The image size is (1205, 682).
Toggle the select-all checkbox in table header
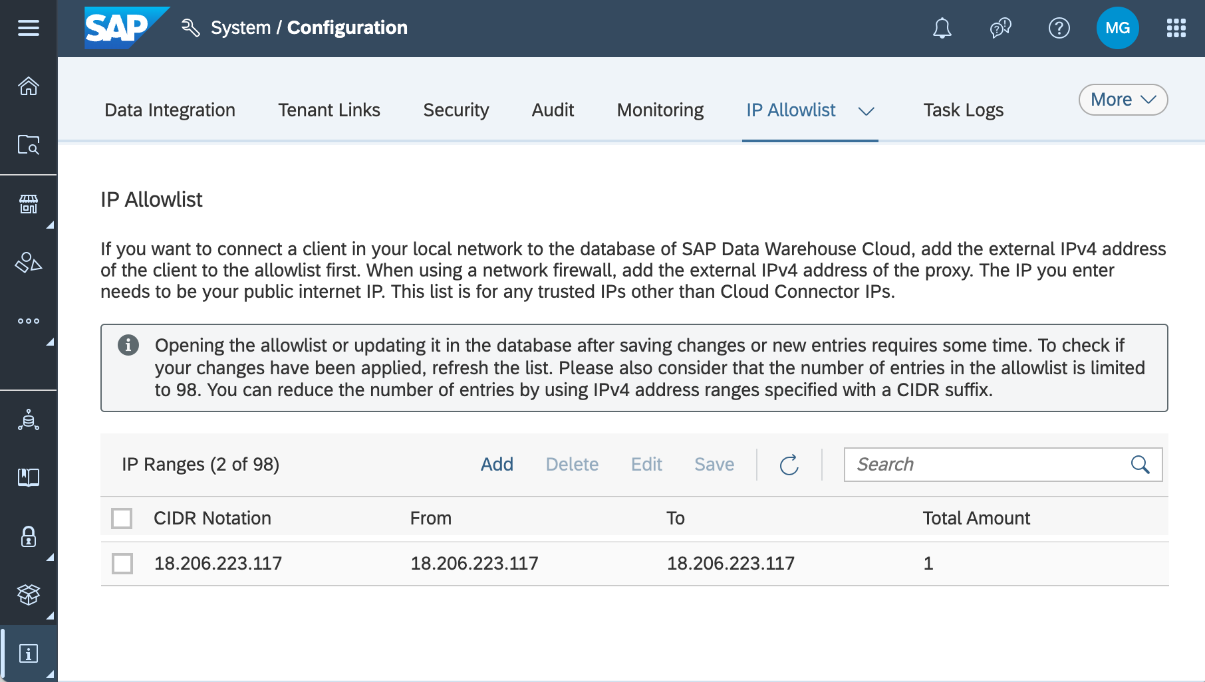(122, 518)
